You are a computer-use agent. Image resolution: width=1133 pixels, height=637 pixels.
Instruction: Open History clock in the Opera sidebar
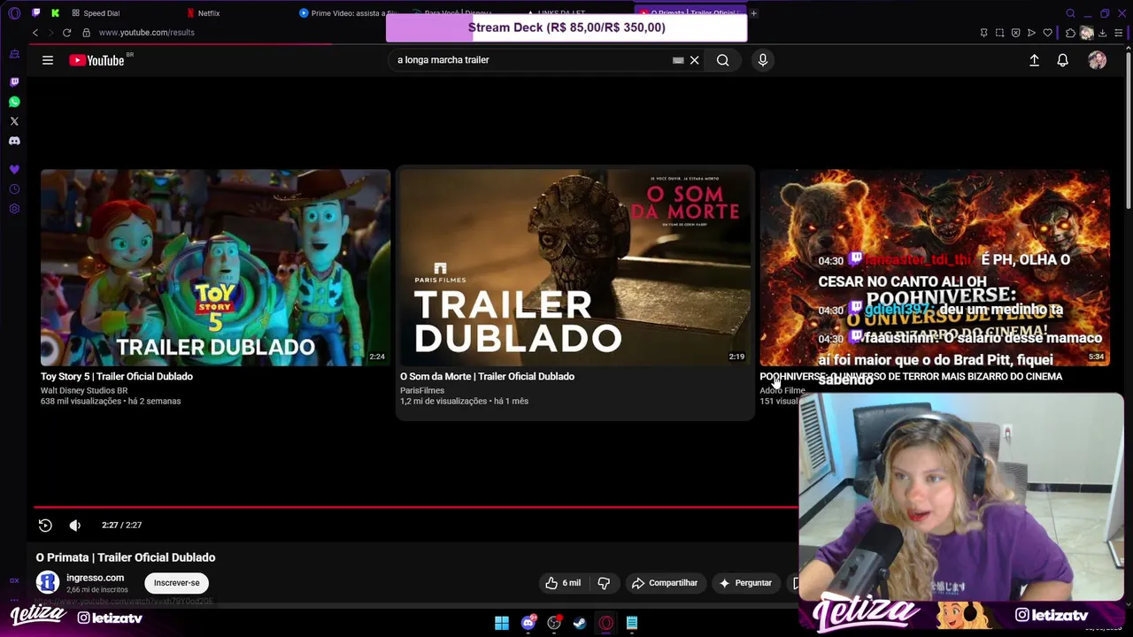[x=14, y=189]
